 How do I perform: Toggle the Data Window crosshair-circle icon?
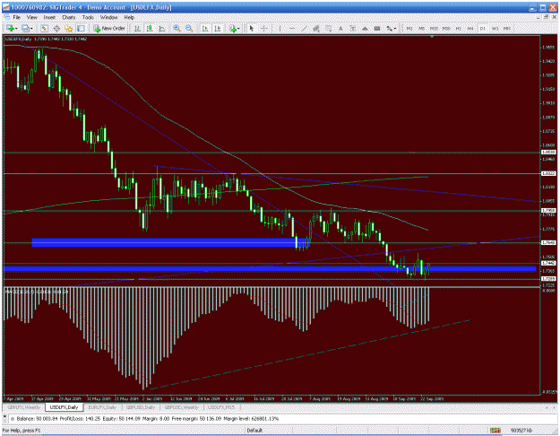point(56,28)
